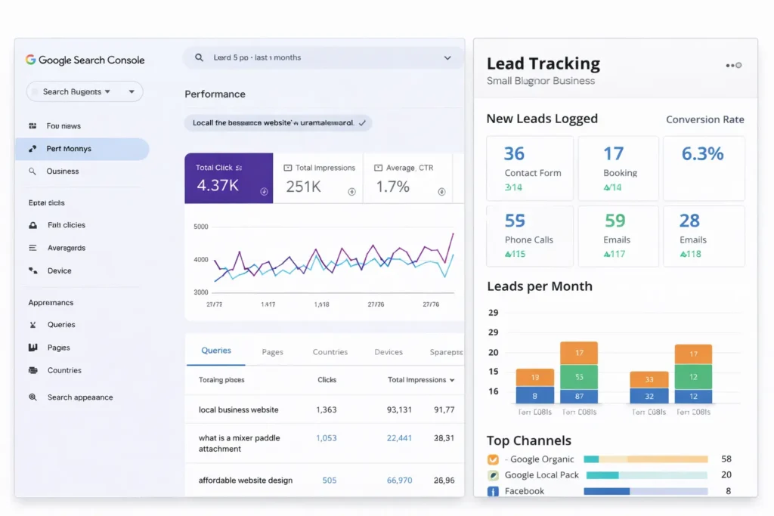The width and height of the screenshot is (774, 516).
Task: Click the Total Clicks info icon
Action: [264, 192]
